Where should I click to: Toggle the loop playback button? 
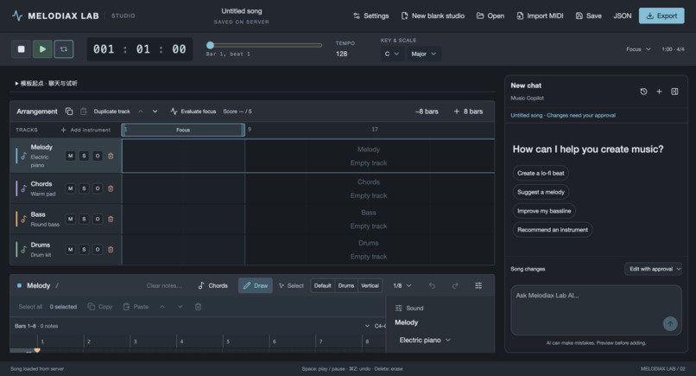pyautogui.click(x=64, y=49)
